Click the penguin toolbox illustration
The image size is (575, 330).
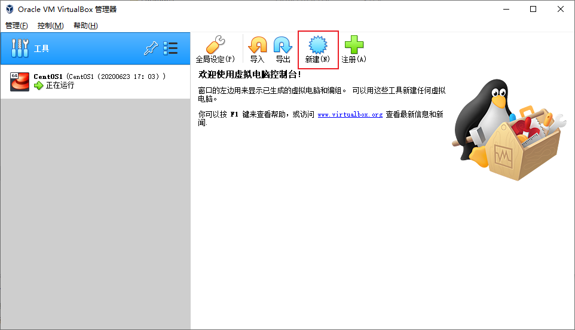point(508,132)
